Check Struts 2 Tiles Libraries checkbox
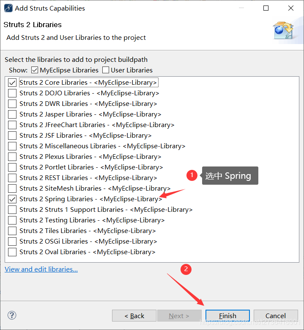304x330 pixels. pyautogui.click(x=12, y=231)
